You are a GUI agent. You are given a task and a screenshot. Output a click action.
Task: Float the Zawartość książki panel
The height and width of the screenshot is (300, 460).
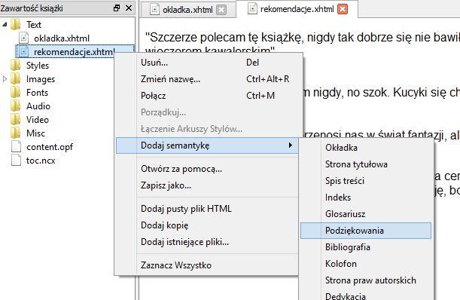(117, 8)
